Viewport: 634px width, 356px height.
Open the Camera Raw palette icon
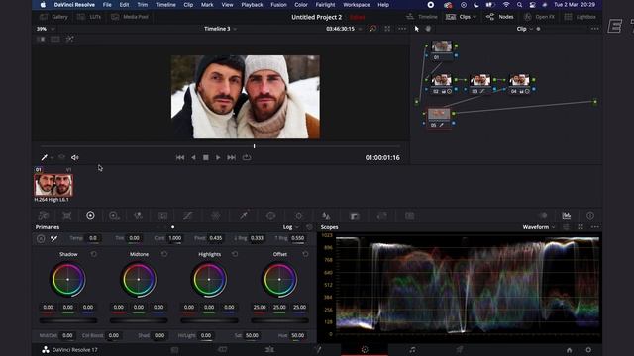pos(44,216)
